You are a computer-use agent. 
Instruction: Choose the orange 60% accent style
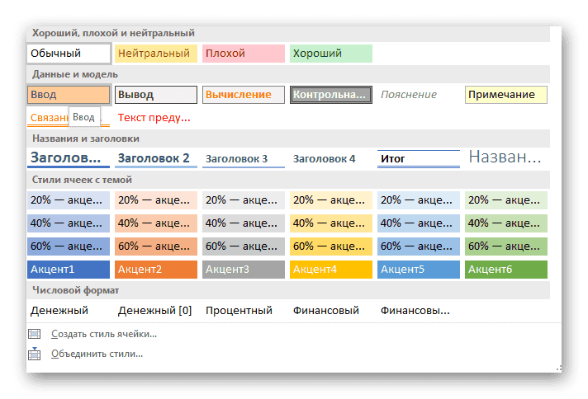[x=156, y=246]
